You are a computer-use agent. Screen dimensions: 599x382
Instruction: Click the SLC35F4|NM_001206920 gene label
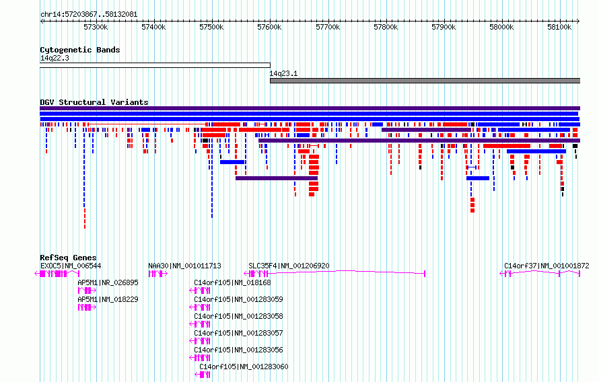(289, 266)
